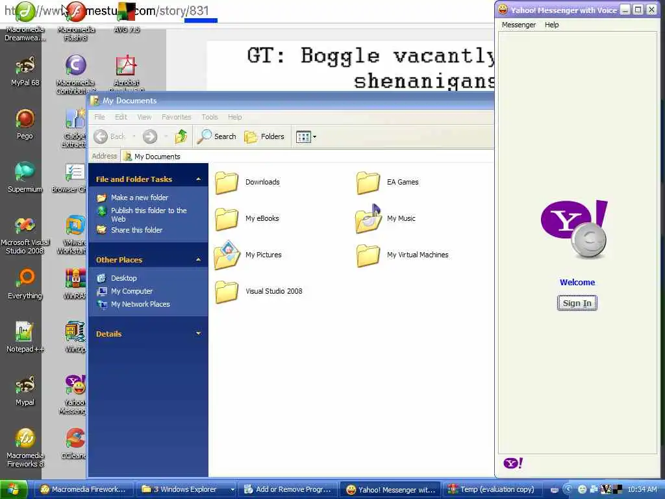Open the 3 Windows Explorer taskbar group
665x499 pixels.
tap(186, 490)
